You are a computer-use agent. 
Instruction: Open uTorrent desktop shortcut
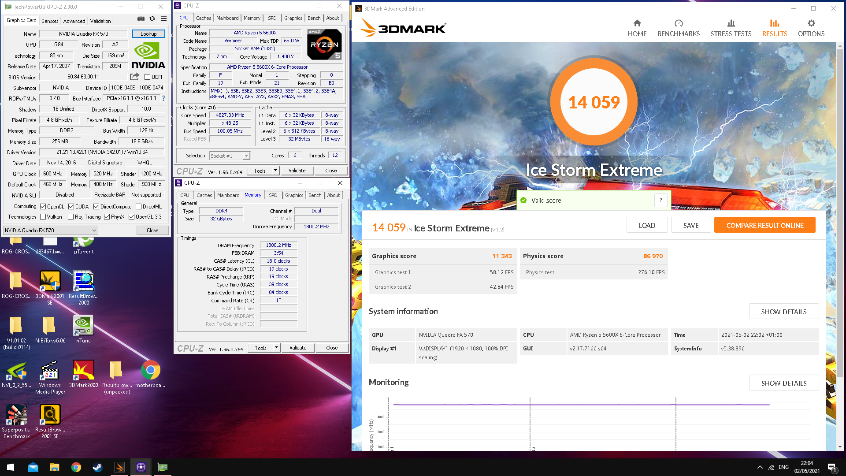click(83, 245)
